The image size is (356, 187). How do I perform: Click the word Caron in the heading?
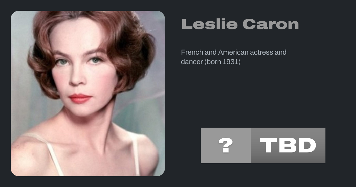pyautogui.click(x=271, y=24)
